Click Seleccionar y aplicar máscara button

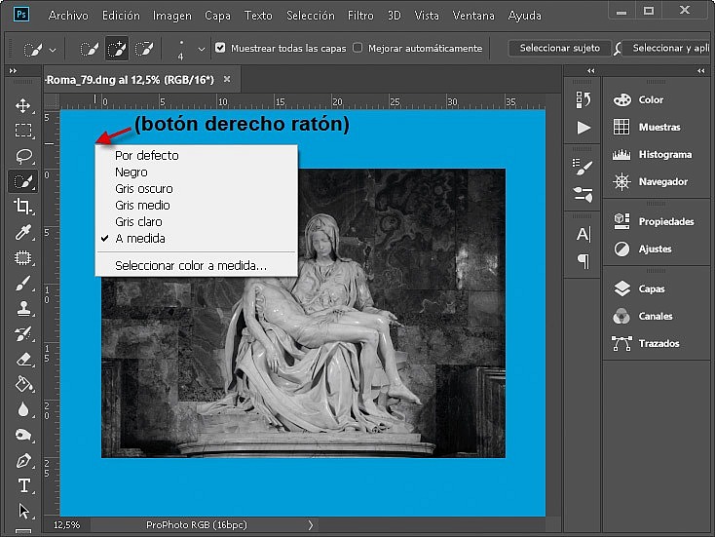coord(667,48)
